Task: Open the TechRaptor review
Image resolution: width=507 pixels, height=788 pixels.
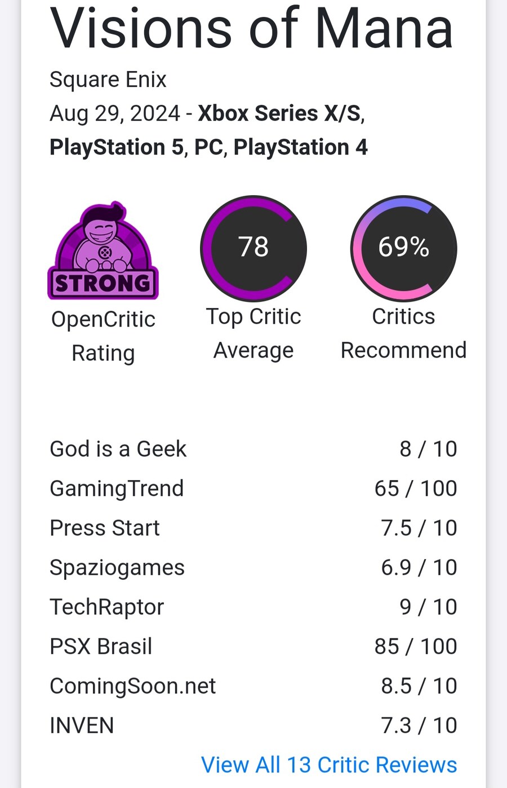Action: (x=106, y=607)
